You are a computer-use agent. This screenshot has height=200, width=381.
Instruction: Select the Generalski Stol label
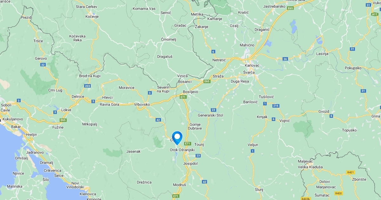tap(211, 115)
